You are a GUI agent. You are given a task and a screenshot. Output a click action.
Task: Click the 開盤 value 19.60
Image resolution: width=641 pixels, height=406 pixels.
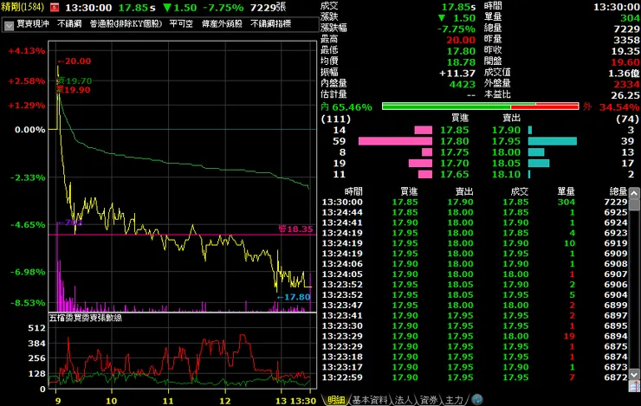point(625,62)
